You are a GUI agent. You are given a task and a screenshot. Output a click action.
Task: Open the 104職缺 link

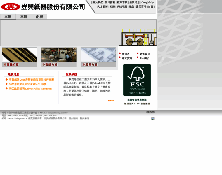[x=144, y=58]
